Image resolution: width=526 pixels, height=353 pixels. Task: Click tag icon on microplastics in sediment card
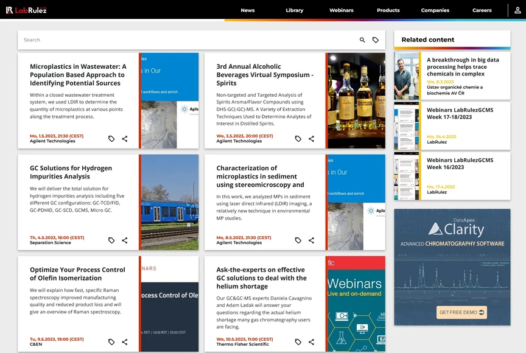tap(298, 240)
